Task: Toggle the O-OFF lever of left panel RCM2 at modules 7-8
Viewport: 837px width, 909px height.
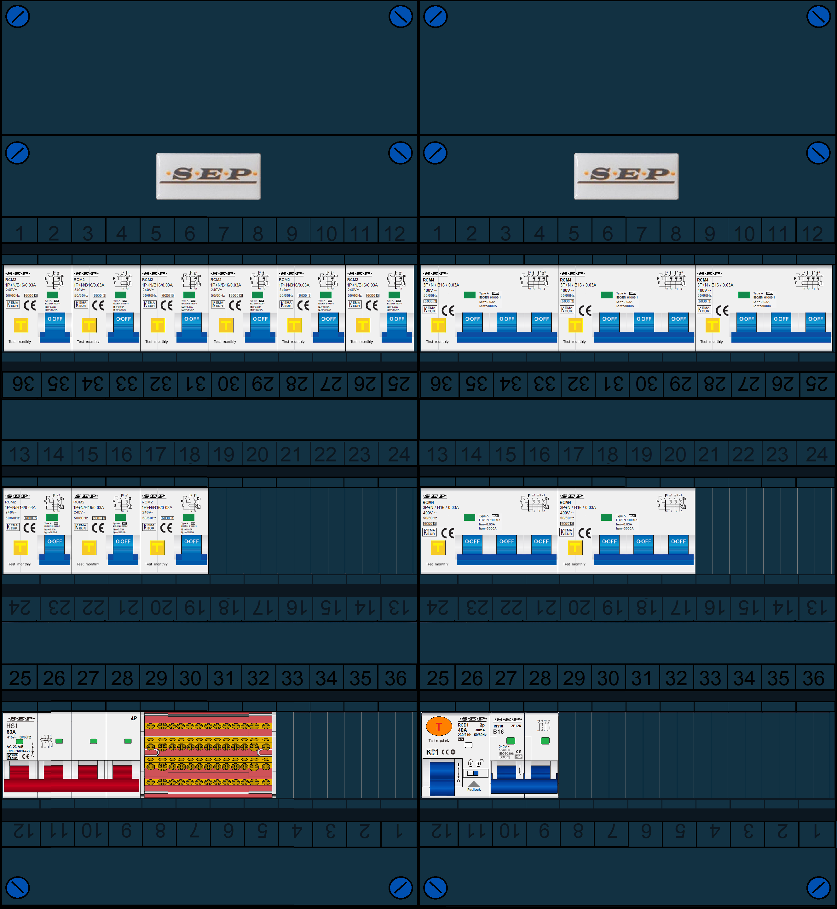Action: pyautogui.click(x=260, y=327)
